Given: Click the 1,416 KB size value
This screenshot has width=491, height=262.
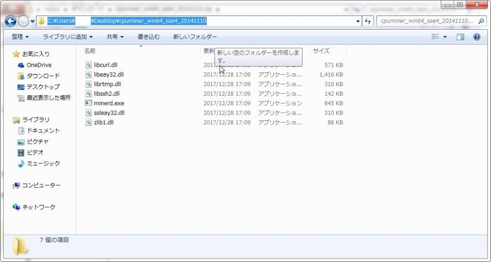Looking at the screenshot, I should [331, 75].
